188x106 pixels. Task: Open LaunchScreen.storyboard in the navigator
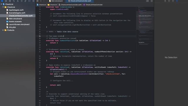tap(18, 24)
